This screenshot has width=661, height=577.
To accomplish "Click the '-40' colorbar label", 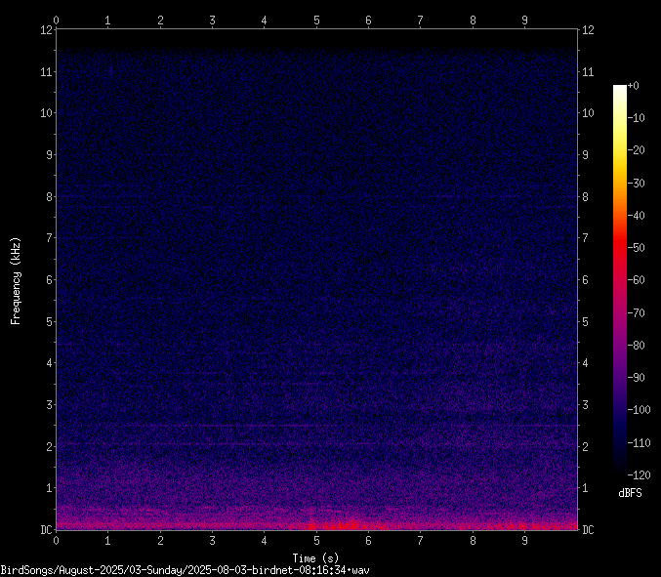I will pos(637,216).
